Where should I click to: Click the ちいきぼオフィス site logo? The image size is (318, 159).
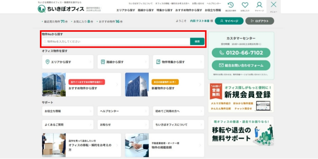61,8
